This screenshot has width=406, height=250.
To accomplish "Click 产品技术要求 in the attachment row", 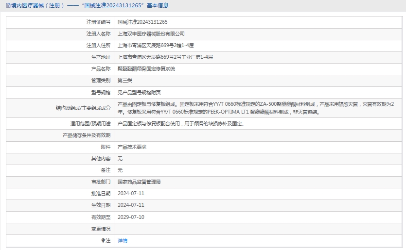I will [x=132, y=147].
